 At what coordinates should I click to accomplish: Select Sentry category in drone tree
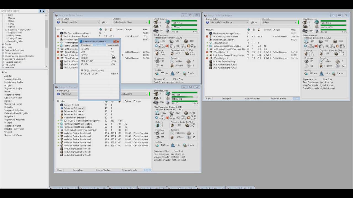click(11, 24)
